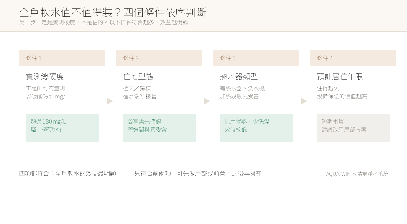Click the line 以碳酸鈣計 mg/L
Image resolution: width=407 pixels, height=224 pixels.
(47, 96)
